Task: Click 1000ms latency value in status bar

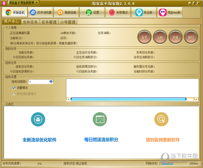Action: [x=194, y=164]
